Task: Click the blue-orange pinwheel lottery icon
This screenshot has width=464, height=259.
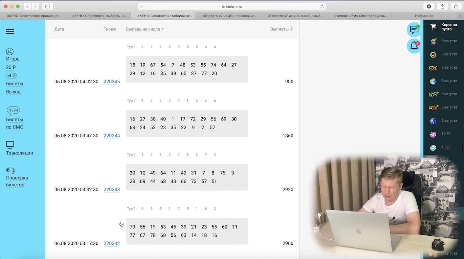Action: 433,81
